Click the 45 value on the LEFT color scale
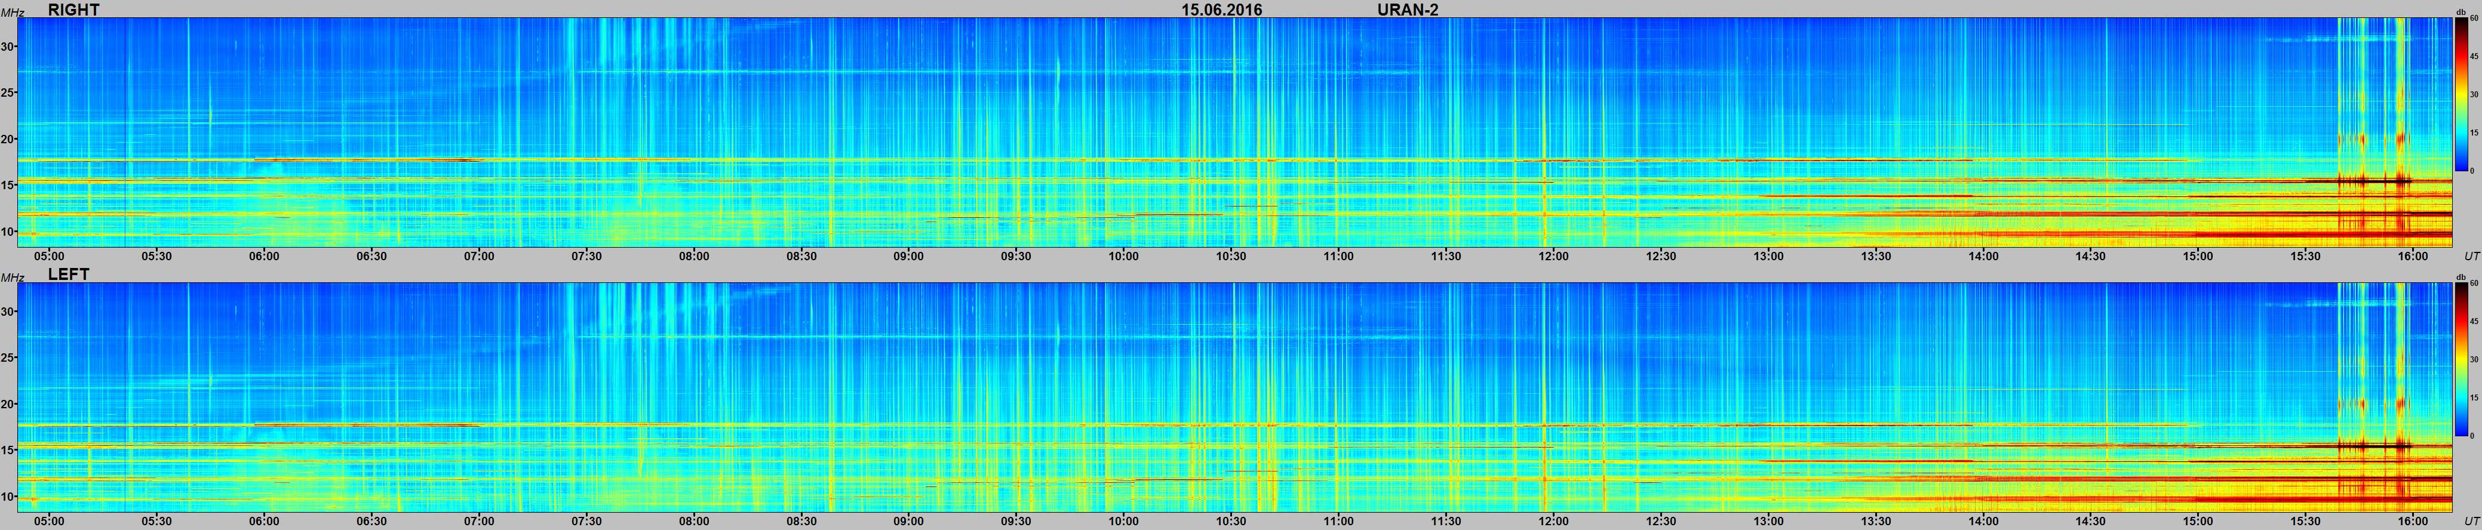The width and height of the screenshot is (2482, 530). click(x=2473, y=322)
